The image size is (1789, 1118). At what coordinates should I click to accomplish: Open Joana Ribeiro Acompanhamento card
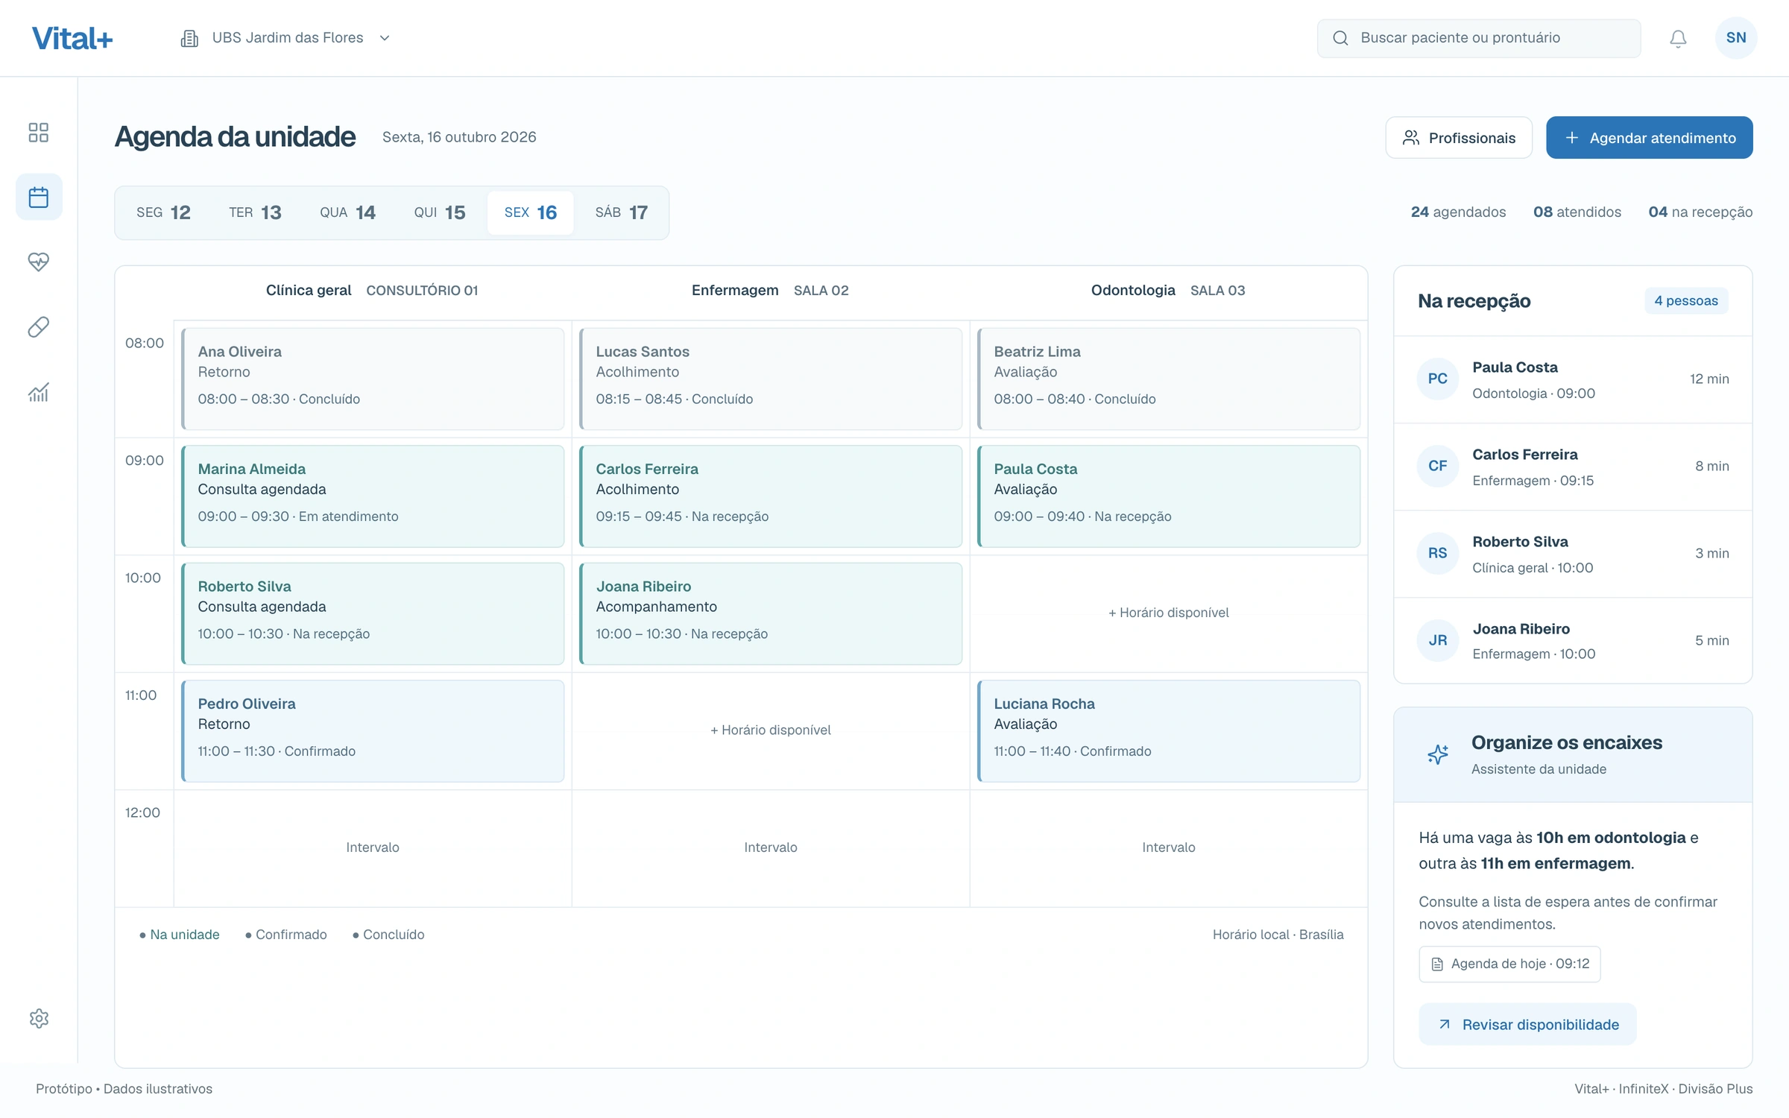tap(771, 613)
